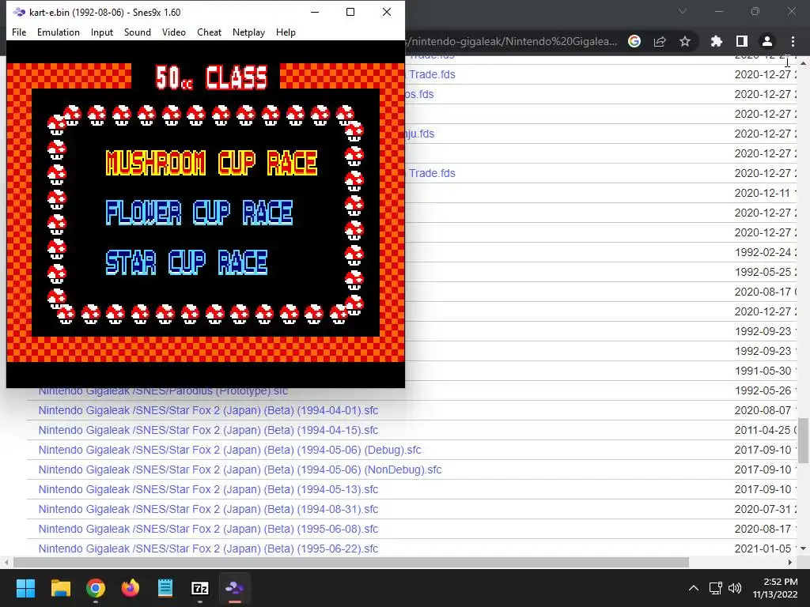
Task: Open Chrome extensions puzzle icon
Action: click(x=716, y=41)
